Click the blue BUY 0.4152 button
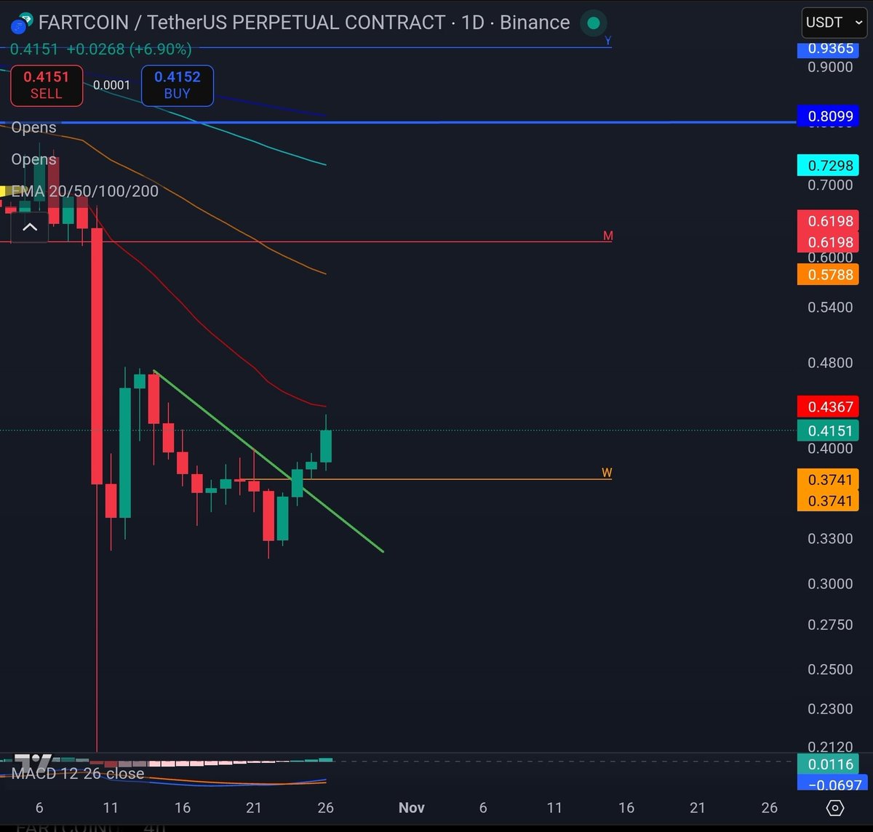Viewport: 873px width, 832px height. 178,86
